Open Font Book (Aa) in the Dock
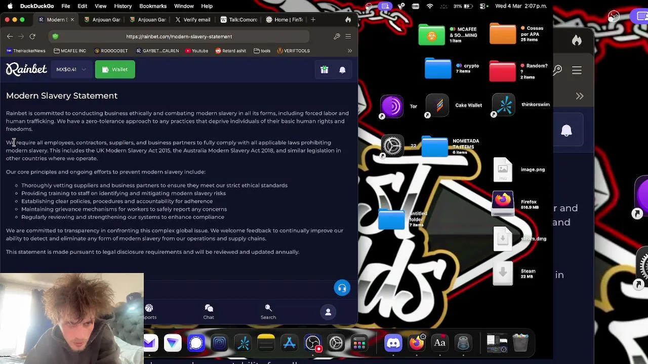The height and width of the screenshot is (364, 648). coord(440,343)
